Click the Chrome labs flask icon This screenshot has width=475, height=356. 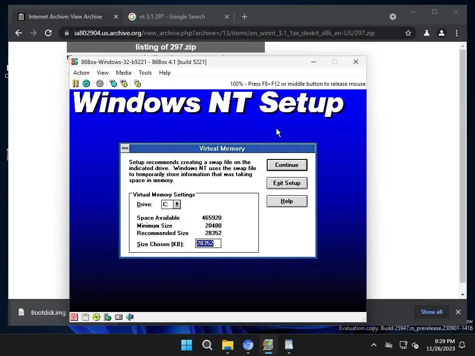click(x=427, y=33)
